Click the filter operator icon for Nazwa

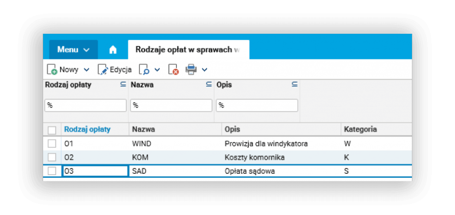[209, 84]
